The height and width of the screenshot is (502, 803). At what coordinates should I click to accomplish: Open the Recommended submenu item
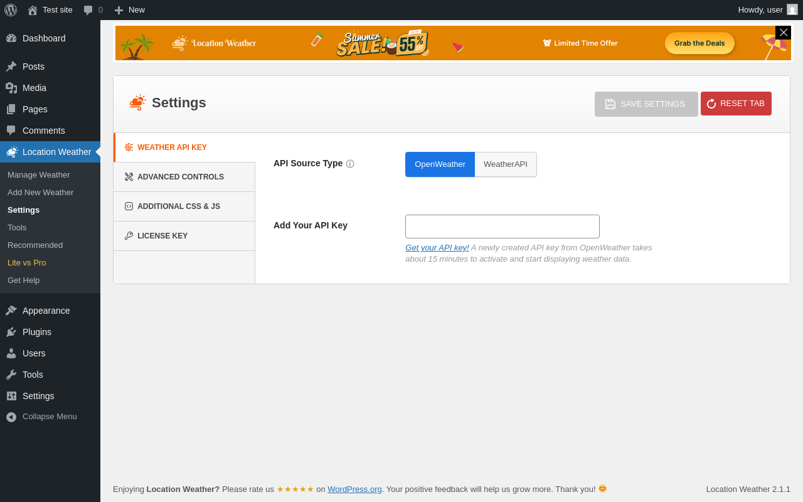click(35, 245)
